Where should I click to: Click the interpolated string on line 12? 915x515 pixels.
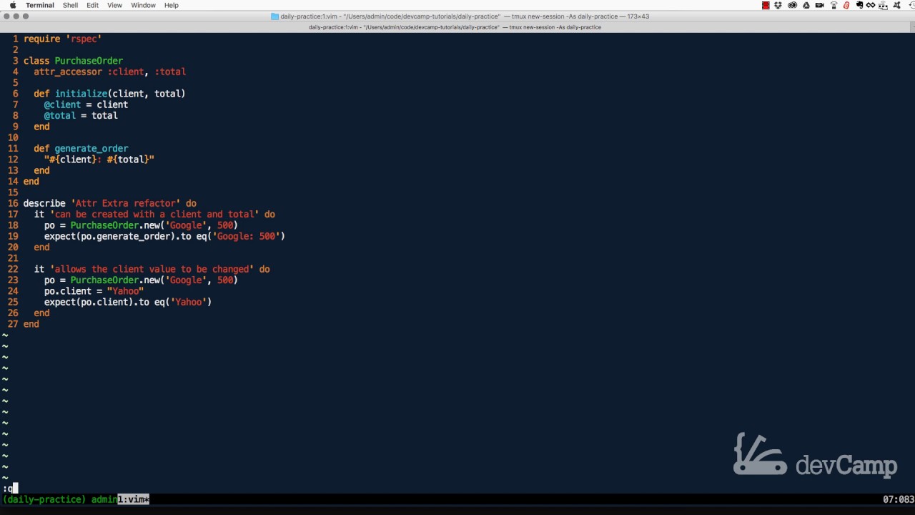99,160
